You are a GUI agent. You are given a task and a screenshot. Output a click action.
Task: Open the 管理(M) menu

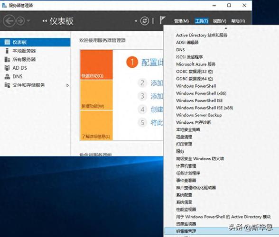[x=181, y=21]
